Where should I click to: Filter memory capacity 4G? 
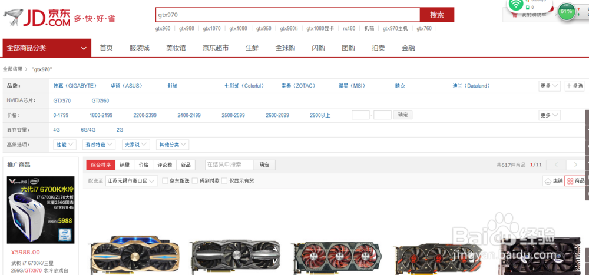[x=57, y=130]
